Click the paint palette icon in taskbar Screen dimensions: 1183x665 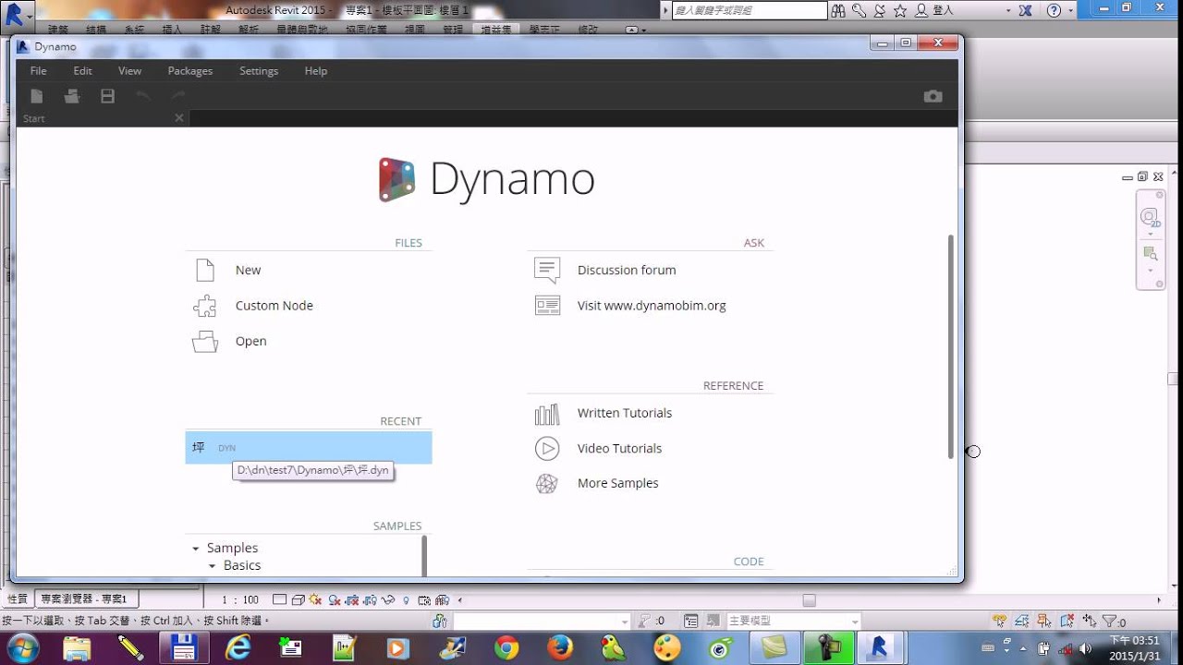[x=666, y=648]
